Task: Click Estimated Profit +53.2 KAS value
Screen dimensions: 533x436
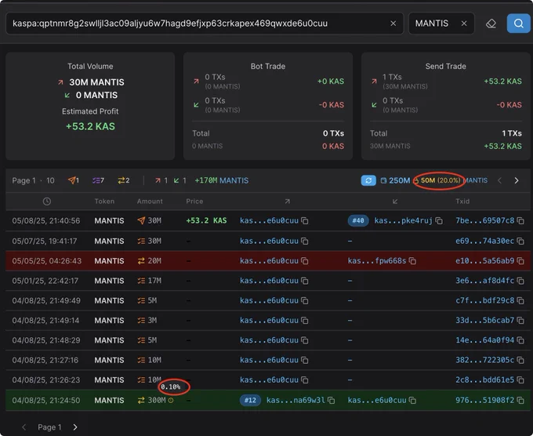Action: point(90,126)
